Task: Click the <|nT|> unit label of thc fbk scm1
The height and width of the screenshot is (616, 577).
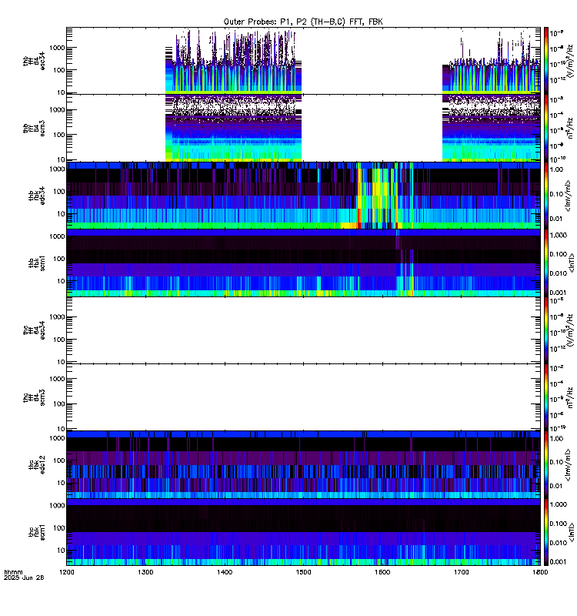Action: pyautogui.click(x=571, y=532)
